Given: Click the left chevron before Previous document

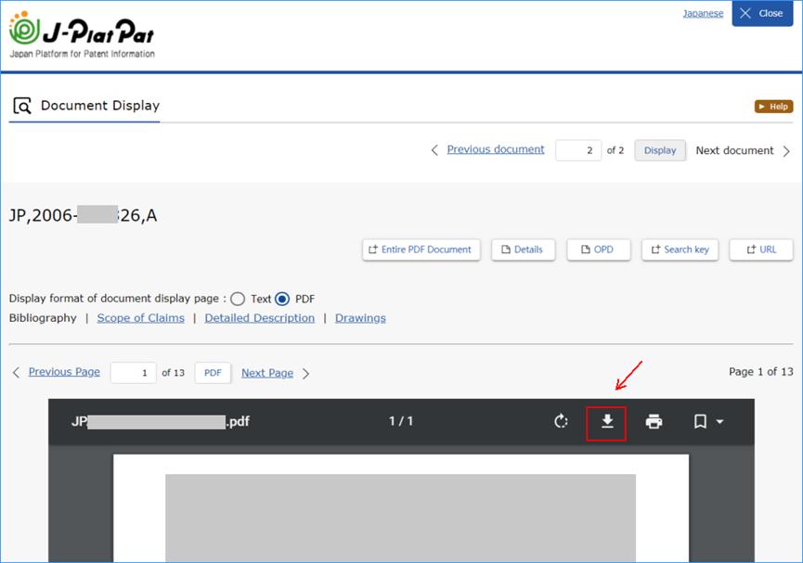Looking at the screenshot, I should point(434,150).
